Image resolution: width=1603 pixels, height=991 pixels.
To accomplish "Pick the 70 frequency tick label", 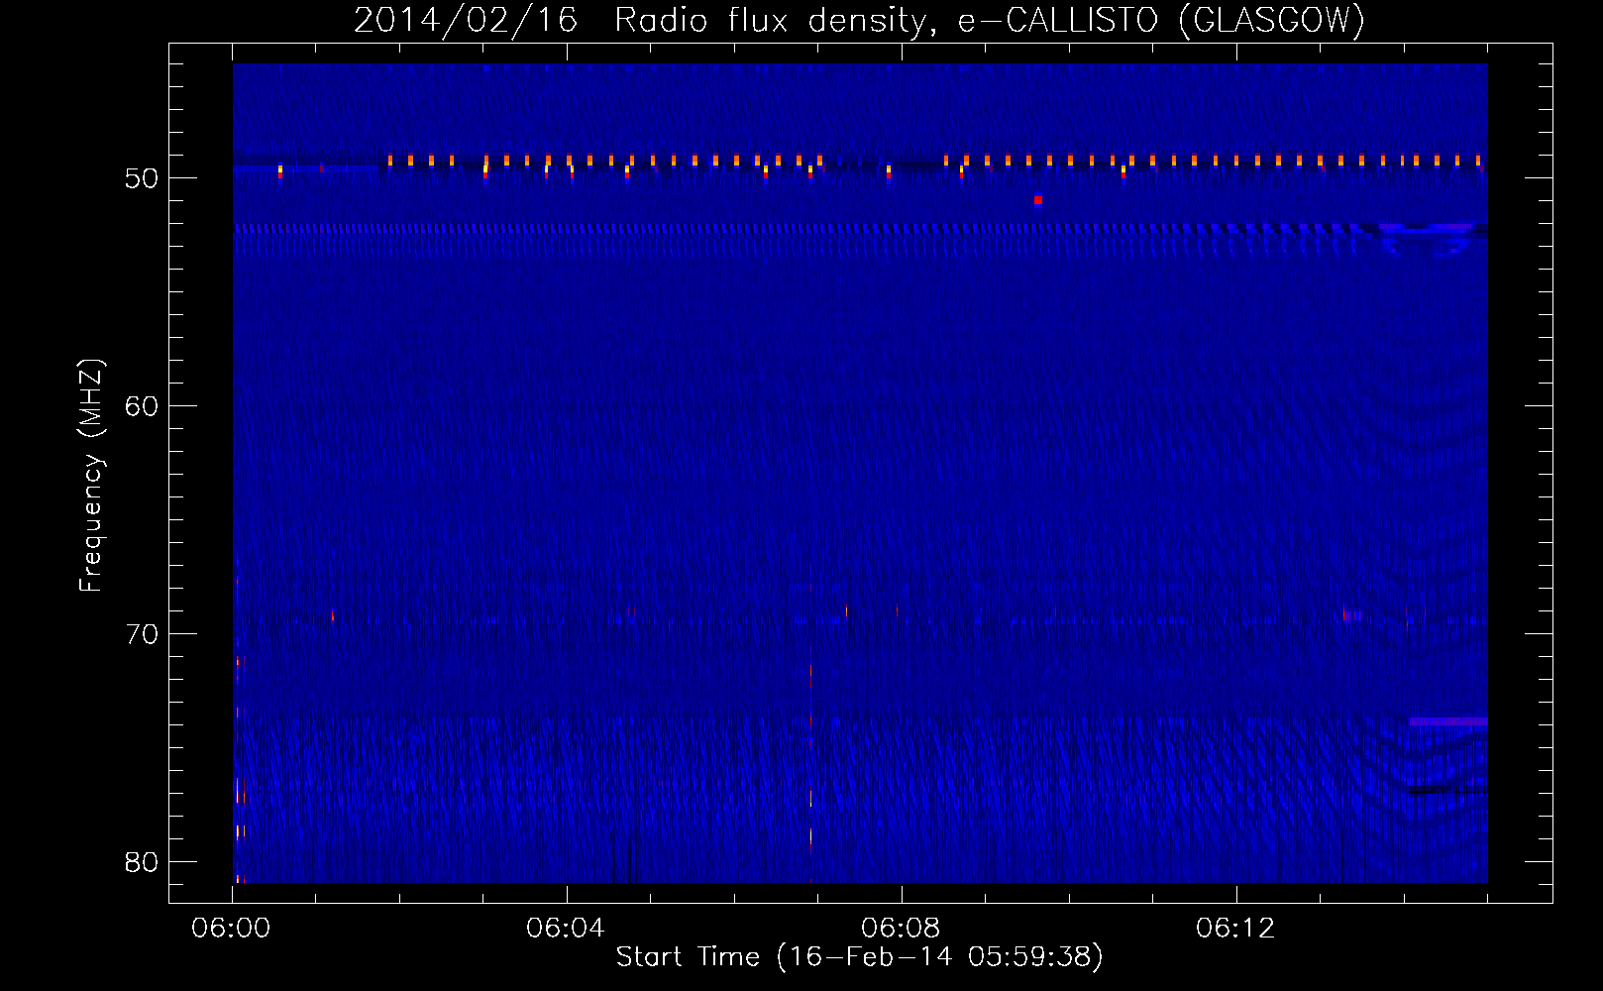I will 142,634.
